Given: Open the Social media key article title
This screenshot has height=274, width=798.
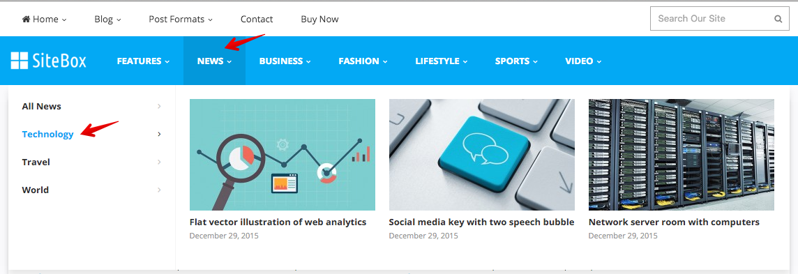Looking at the screenshot, I should coord(481,222).
